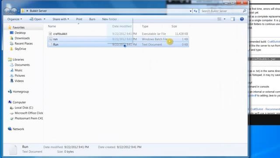280x158 pixels.
Task: Expand address bar history dropdown
Action: pos(191,11)
